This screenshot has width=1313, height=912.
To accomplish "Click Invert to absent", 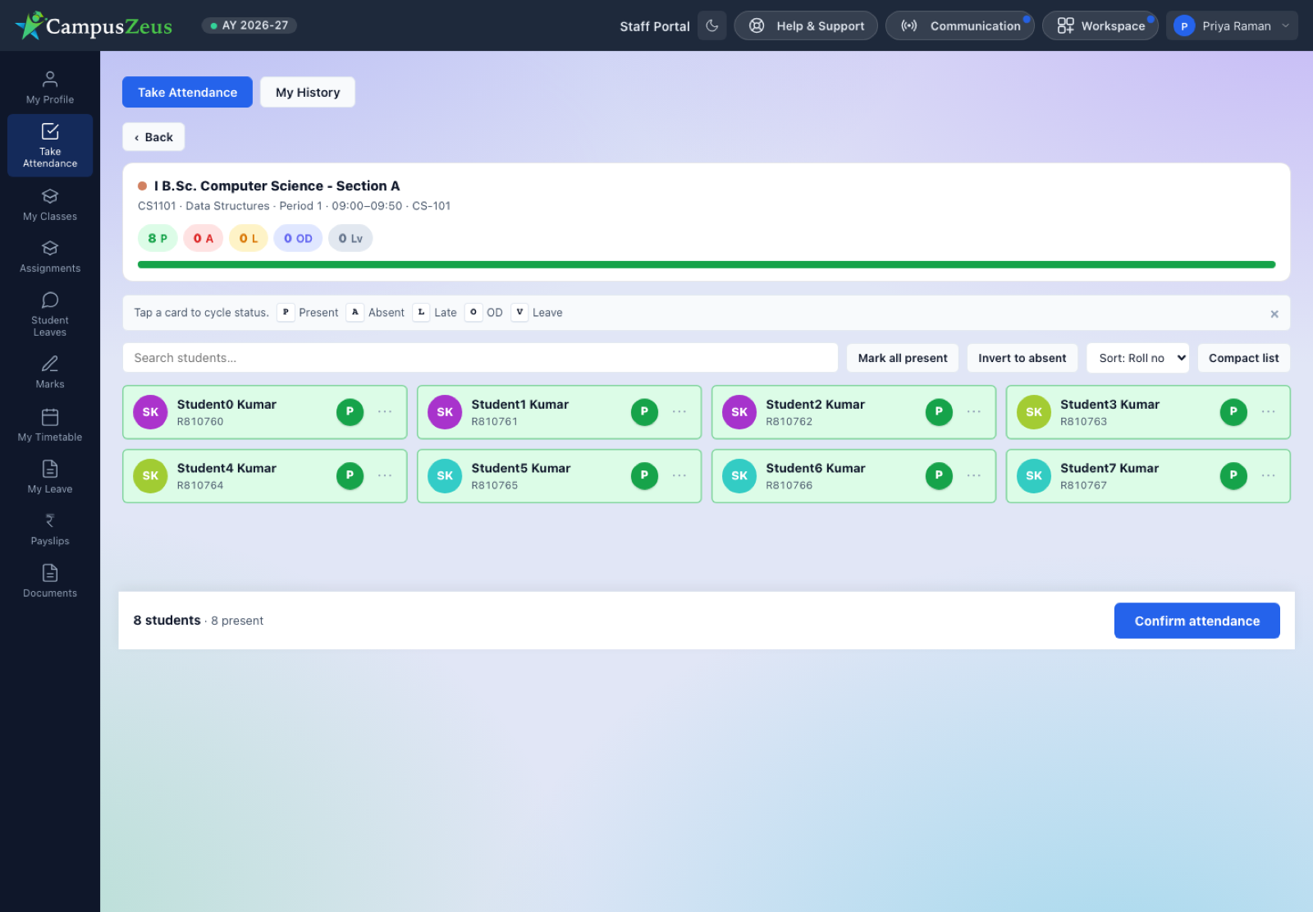I will 1022,358.
